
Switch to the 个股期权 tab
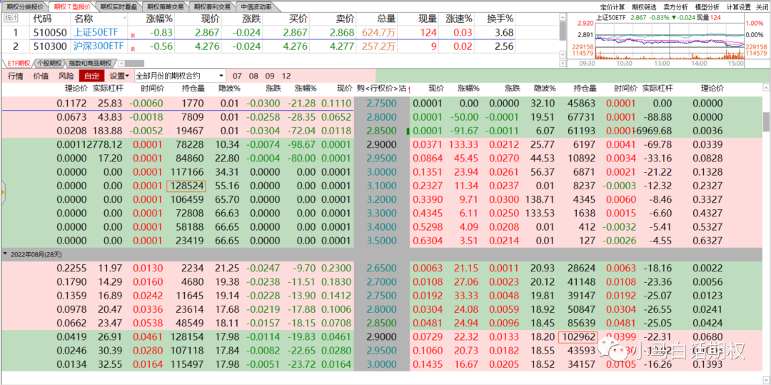click(x=49, y=64)
